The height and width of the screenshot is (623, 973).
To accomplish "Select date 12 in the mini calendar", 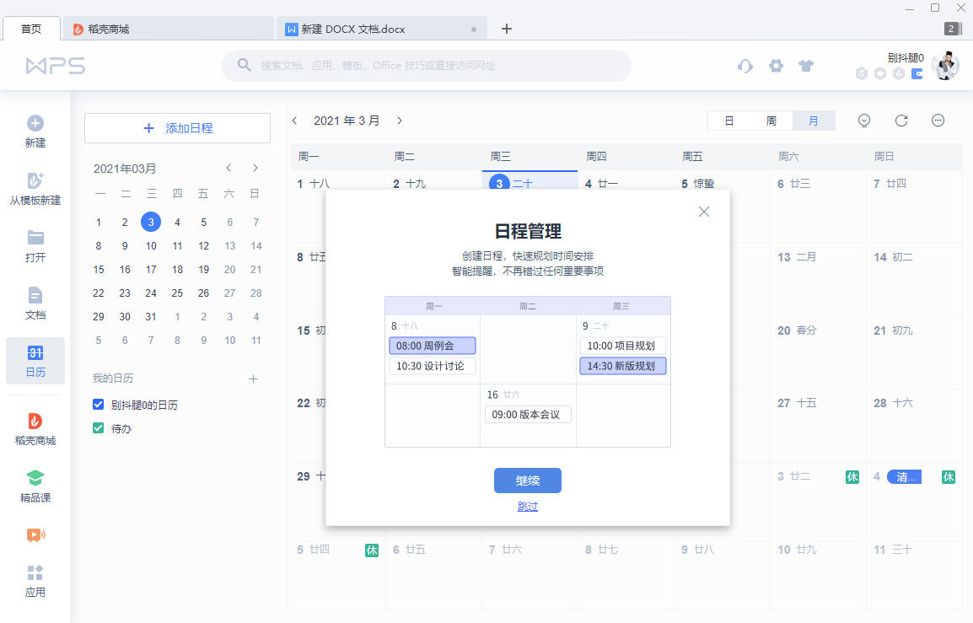I will 203,245.
